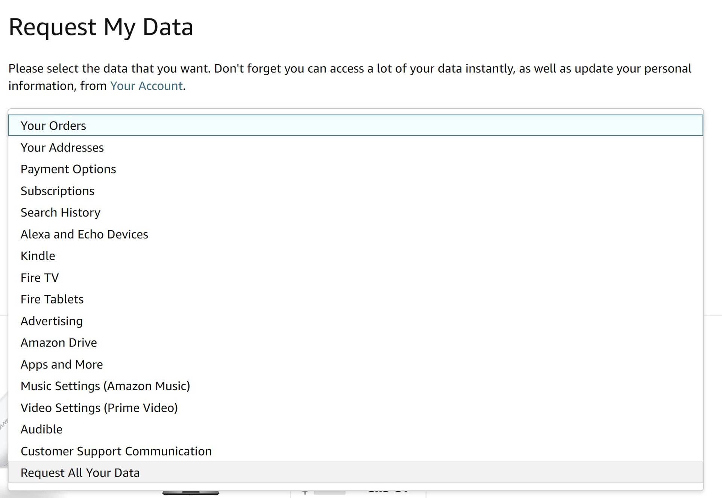This screenshot has height=498, width=722.
Task: Choose 'Your Addresses' option
Action: (355, 147)
